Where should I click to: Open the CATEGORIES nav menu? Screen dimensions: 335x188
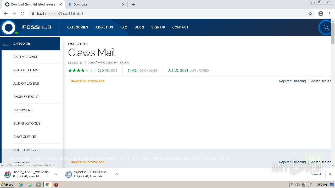77,27
